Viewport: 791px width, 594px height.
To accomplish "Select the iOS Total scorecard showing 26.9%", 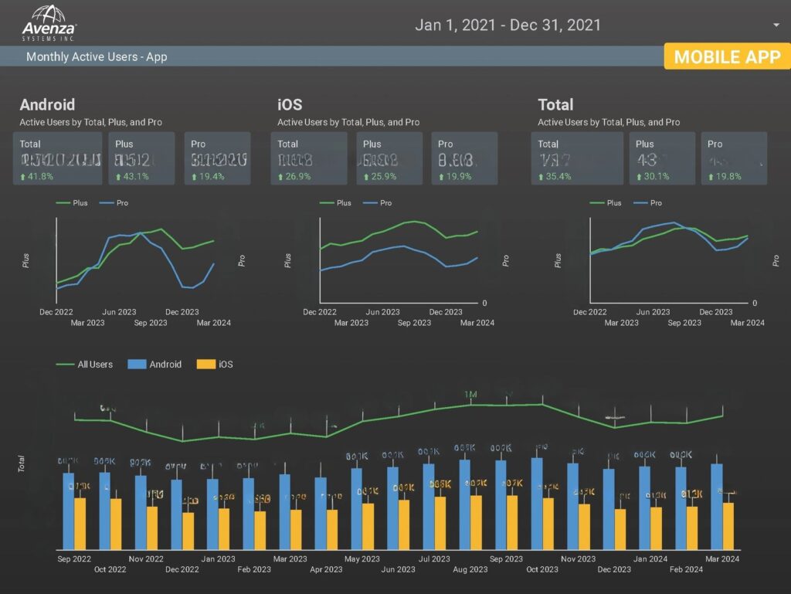I will 309,158.
